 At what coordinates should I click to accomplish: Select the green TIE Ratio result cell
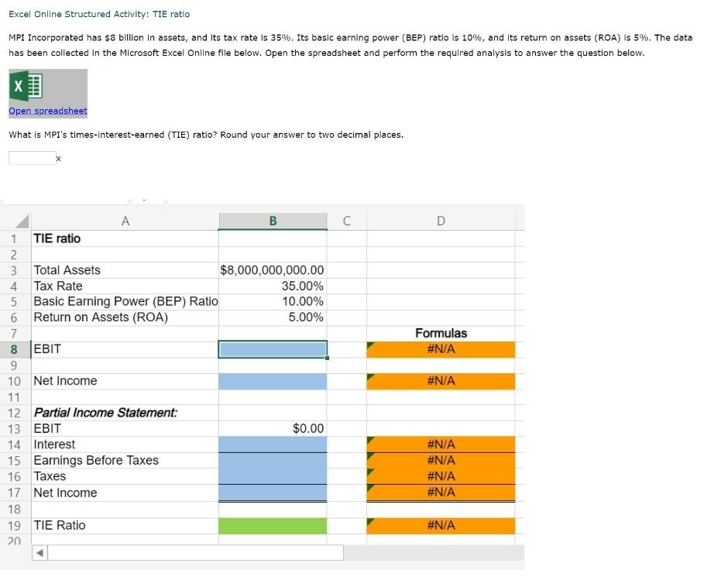(x=273, y=525)
